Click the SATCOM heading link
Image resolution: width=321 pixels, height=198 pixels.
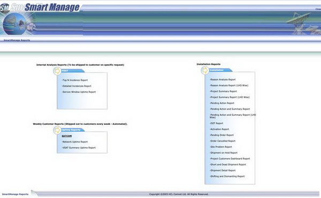click(67, 136)
